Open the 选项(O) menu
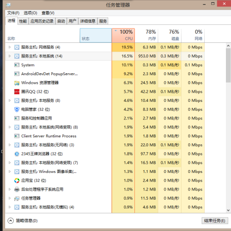This screenshot has width=231, height=231. (30, 13)
